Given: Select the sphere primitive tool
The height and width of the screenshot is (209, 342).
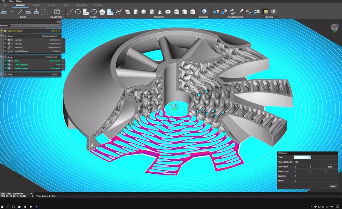Looking at the screenshot, I should coord(144,11).
